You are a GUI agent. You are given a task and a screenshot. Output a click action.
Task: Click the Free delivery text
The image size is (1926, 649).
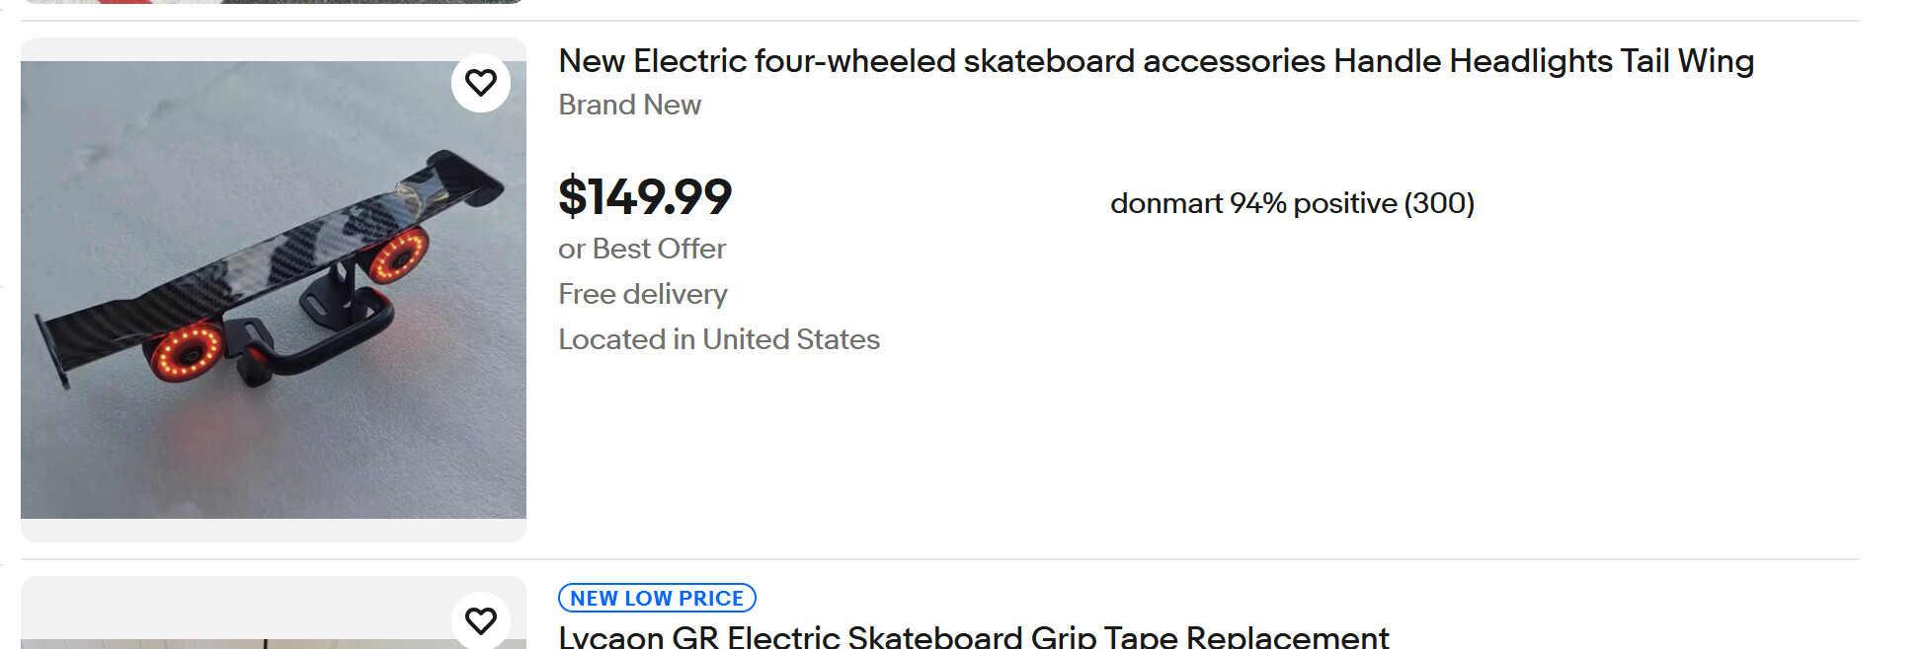643,294
